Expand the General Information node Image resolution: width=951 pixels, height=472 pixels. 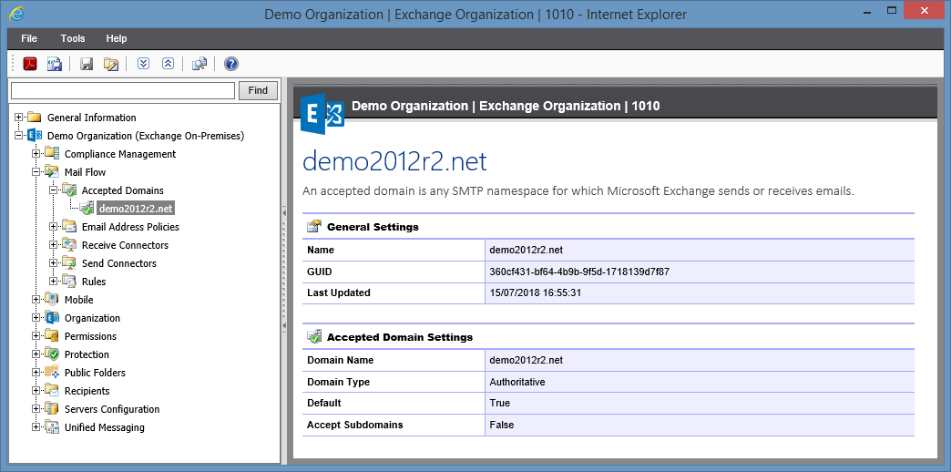[19, 118]
